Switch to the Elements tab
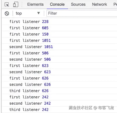The image size is (117, 113). click(35, 4)
